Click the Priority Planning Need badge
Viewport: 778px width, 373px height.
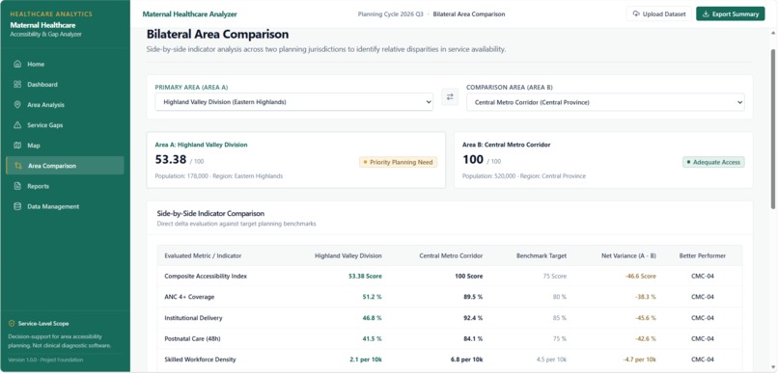point(398,162)
